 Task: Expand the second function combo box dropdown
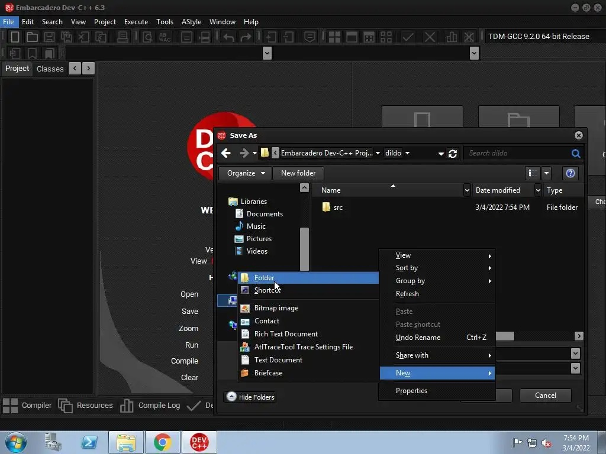tap(474, 53)
